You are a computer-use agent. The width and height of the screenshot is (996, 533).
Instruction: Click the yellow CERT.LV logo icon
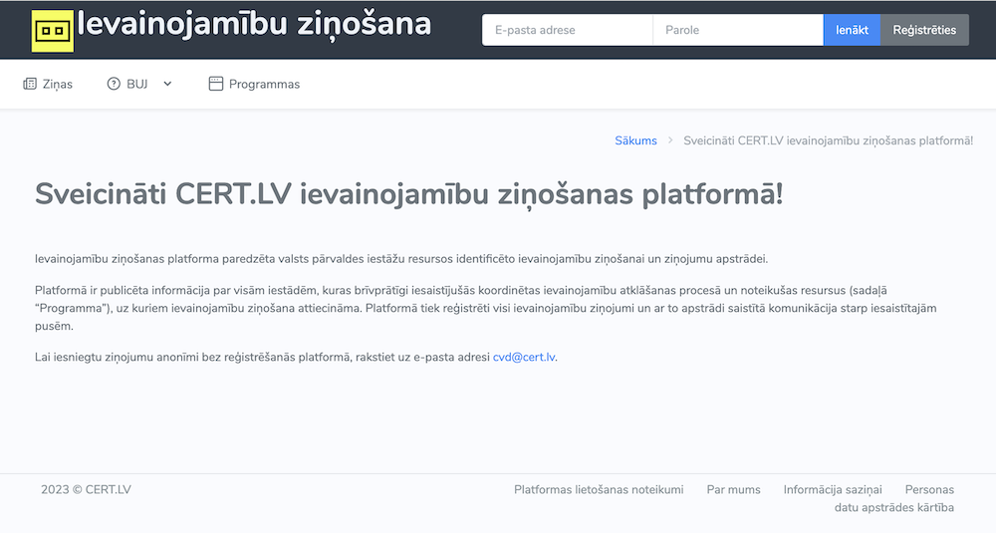click(53, 30)
